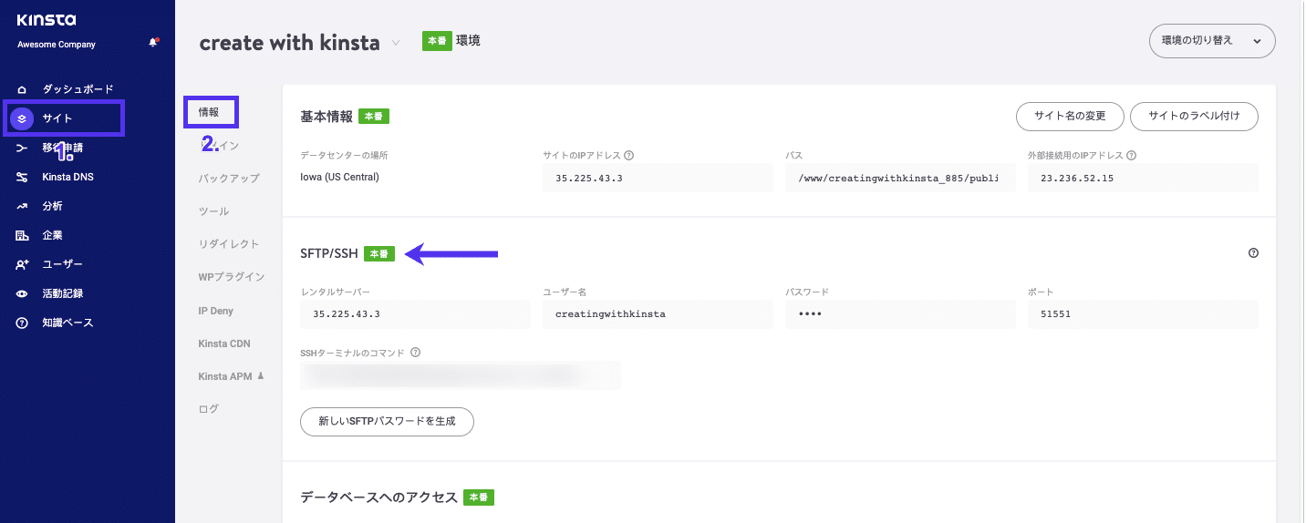Click the ダッシュボード home icon
This screenshot has width=1306, height=523.
click(22, 89)
